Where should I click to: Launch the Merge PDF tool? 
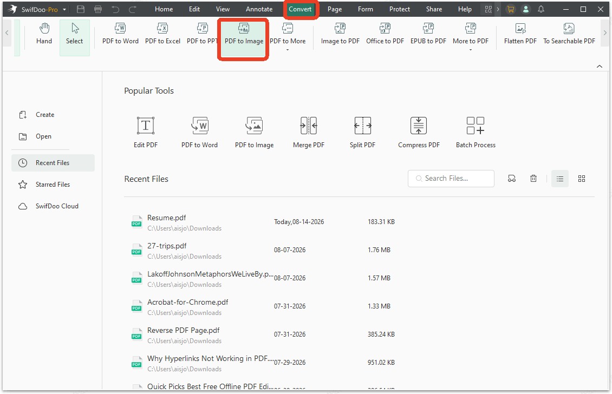tap(308, 133)
